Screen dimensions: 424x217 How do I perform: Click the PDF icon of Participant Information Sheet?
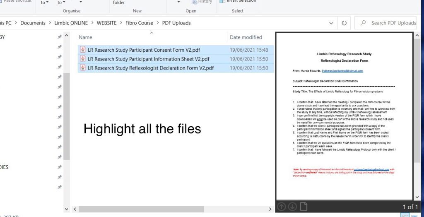pyautogui.click(x=83, y=59)
